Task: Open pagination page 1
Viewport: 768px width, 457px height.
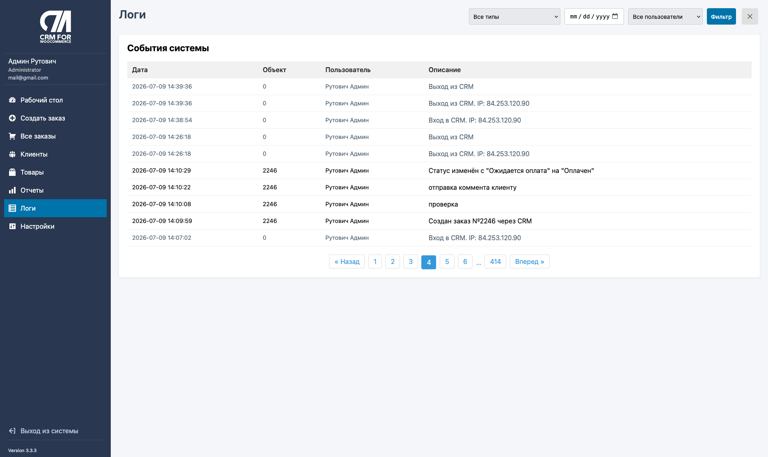Action: pyautogui.click(x=375, y=261)
